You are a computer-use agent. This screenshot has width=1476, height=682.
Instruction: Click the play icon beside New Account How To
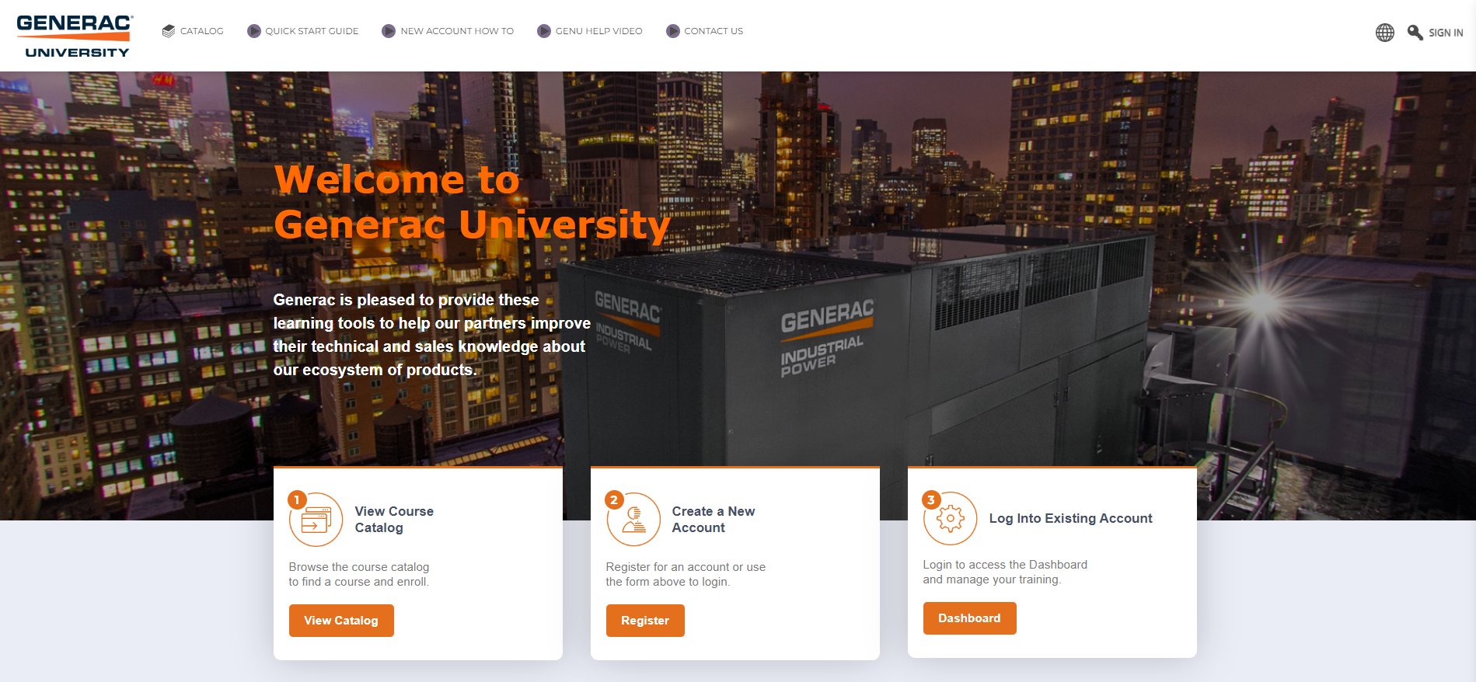(389, 31)
